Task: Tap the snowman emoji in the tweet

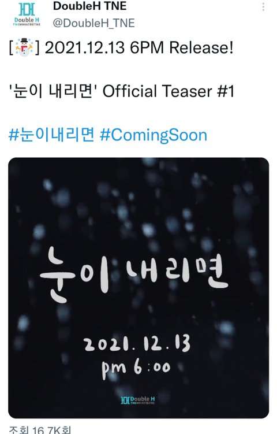Action: coord(24,47)
